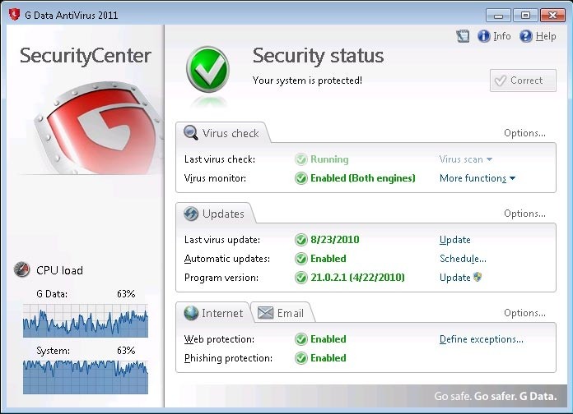Click green check beside Automatic updates Enabled
The image size is (573, 414).
300,259
